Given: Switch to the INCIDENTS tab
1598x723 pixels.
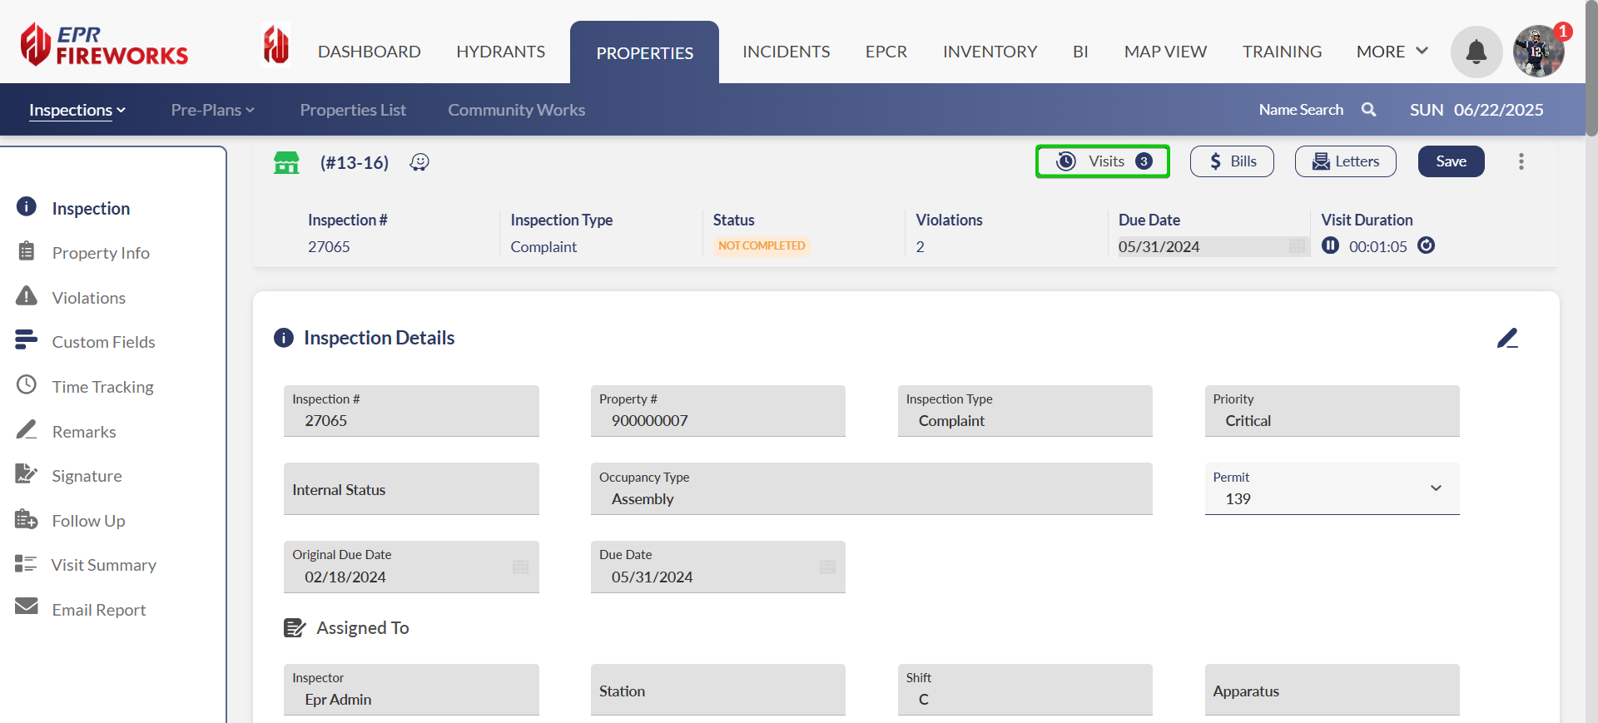Looking at the screenshot, I should pyautogui.click(x=786, y=52).
